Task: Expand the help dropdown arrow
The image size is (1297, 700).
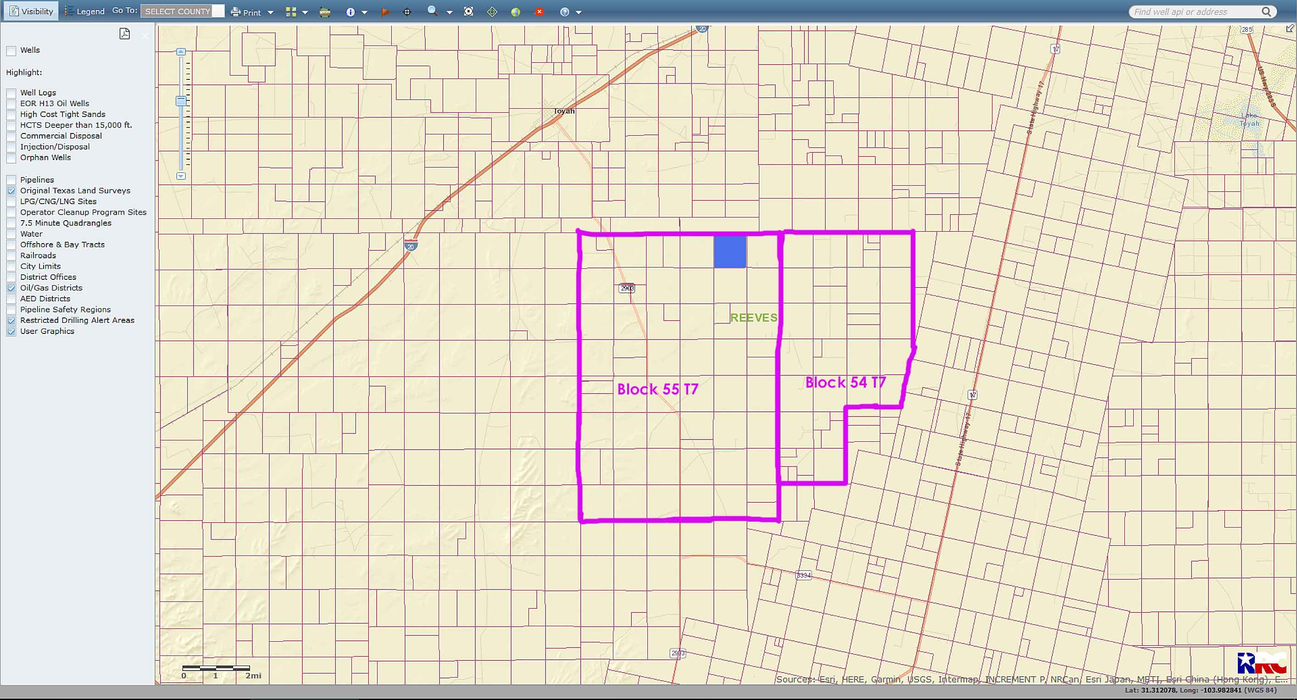Action: pos(579,12)
